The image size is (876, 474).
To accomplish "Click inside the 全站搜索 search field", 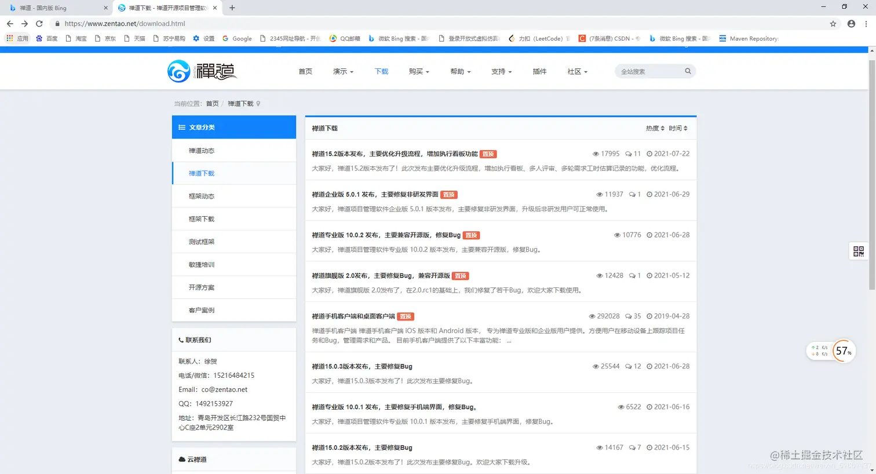I will [x=649, y=71].
